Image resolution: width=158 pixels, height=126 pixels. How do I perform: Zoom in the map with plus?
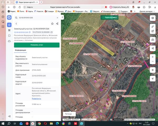coord(152,57)
